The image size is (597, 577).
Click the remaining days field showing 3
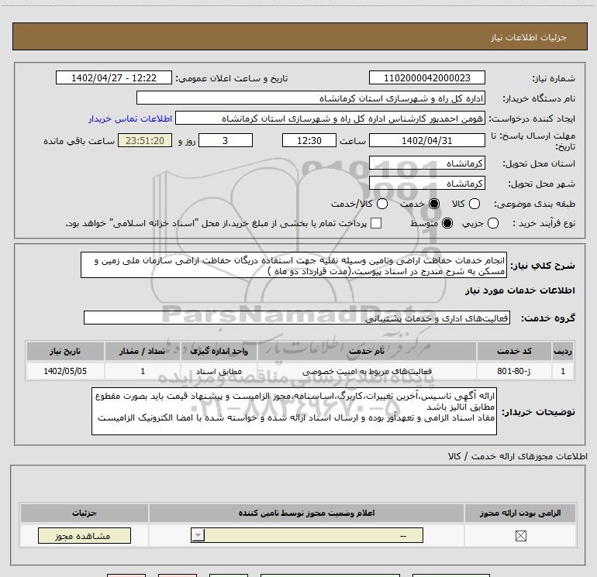[x=226, y=140]
